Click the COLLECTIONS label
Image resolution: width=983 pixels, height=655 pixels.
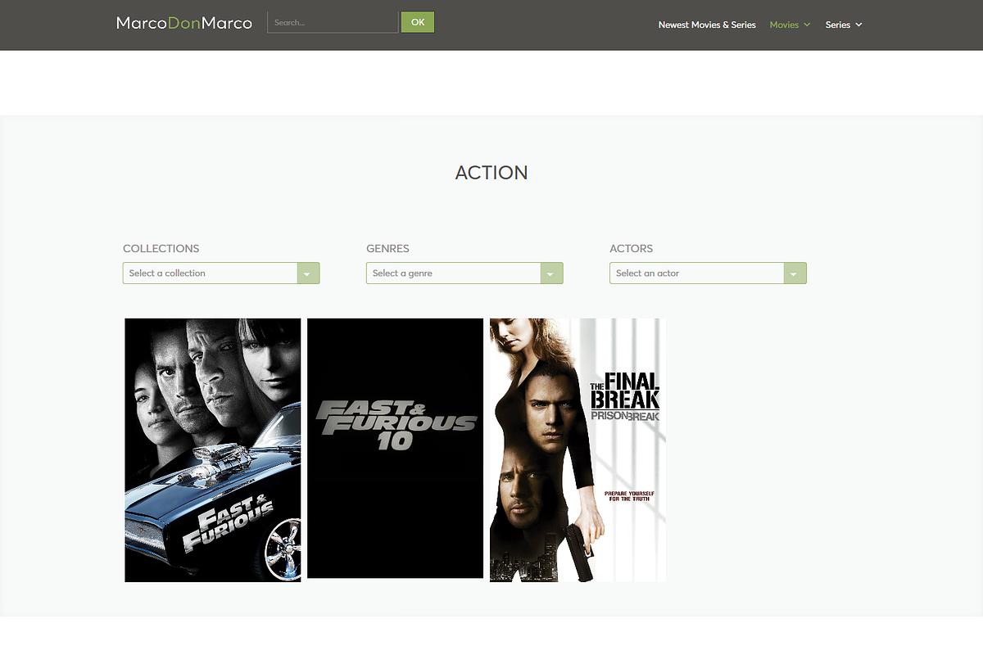coord(161,248)
